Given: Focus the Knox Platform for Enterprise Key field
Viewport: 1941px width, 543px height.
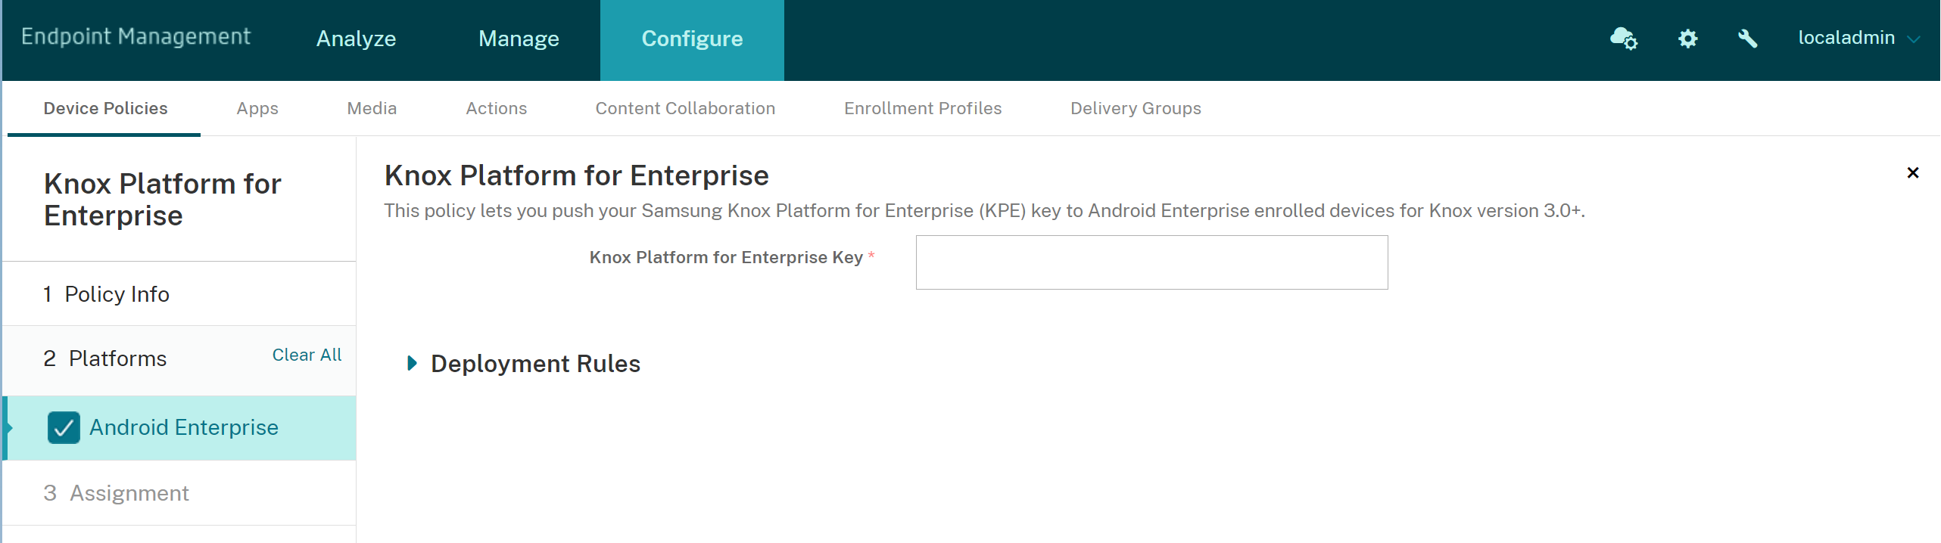Looking at the screenshot, I should (1151, 262).
